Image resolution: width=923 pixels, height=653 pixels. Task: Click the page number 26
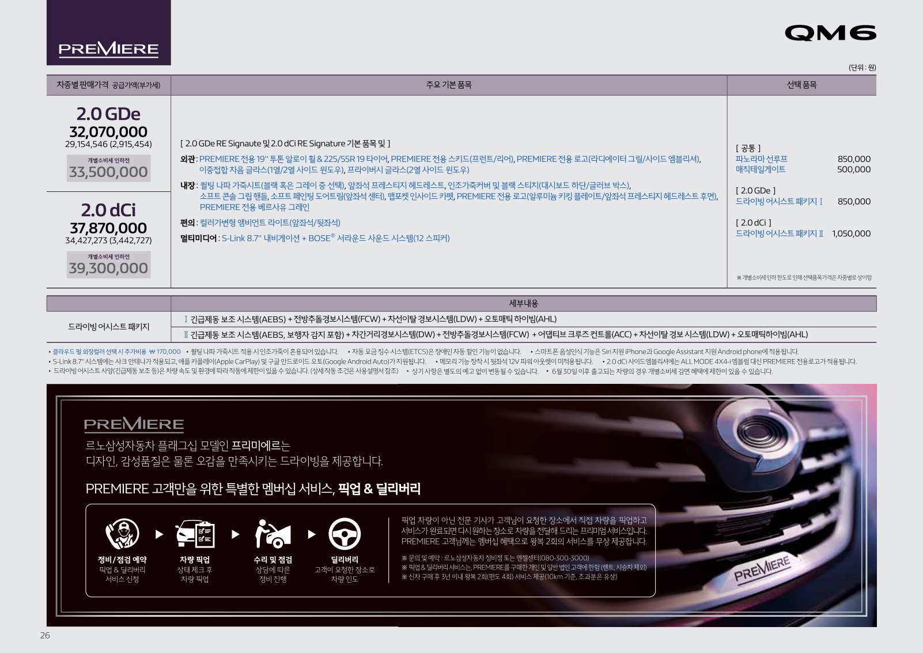(x=45, y=635)
